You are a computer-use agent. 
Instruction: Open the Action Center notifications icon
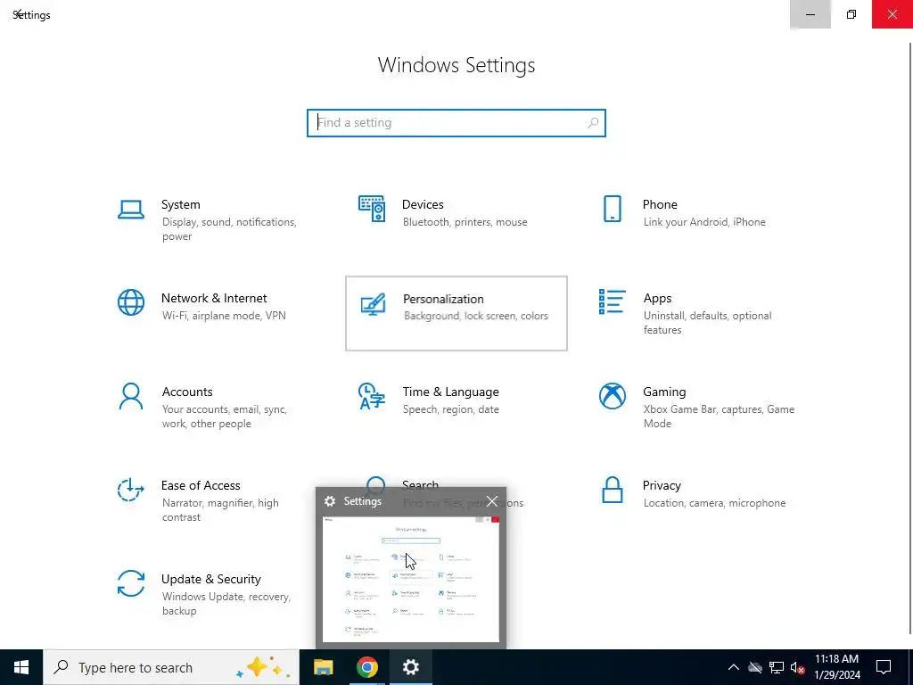coord(884,667)
